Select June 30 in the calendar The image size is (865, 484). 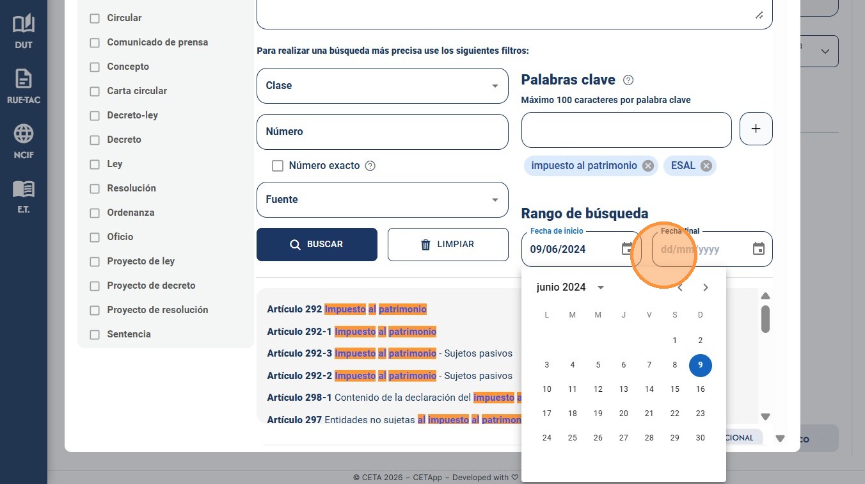701,438
